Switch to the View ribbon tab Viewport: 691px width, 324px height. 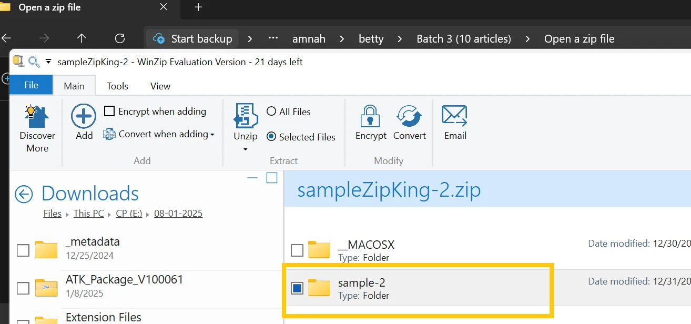(x=160, y=86)
